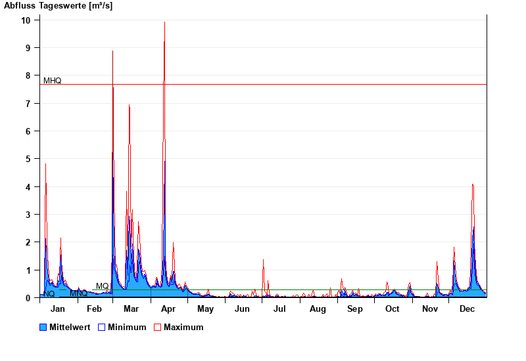Image resolution: width=526 pixels, height=361 pixels.
Task: Select the Dec month label
Action: 467,309
